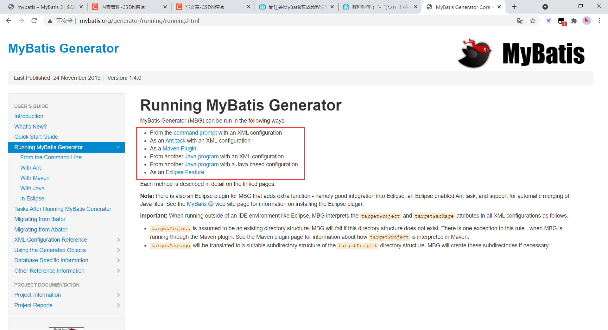Follow the Eclipse Feature link

point(185,172)
